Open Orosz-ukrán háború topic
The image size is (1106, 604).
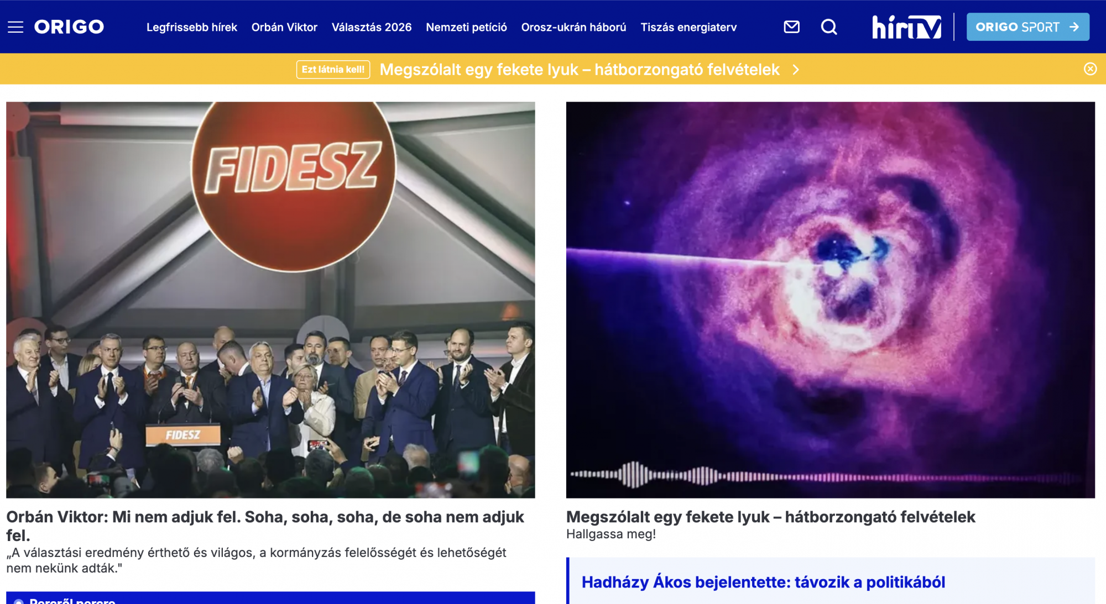coord(573,27)
